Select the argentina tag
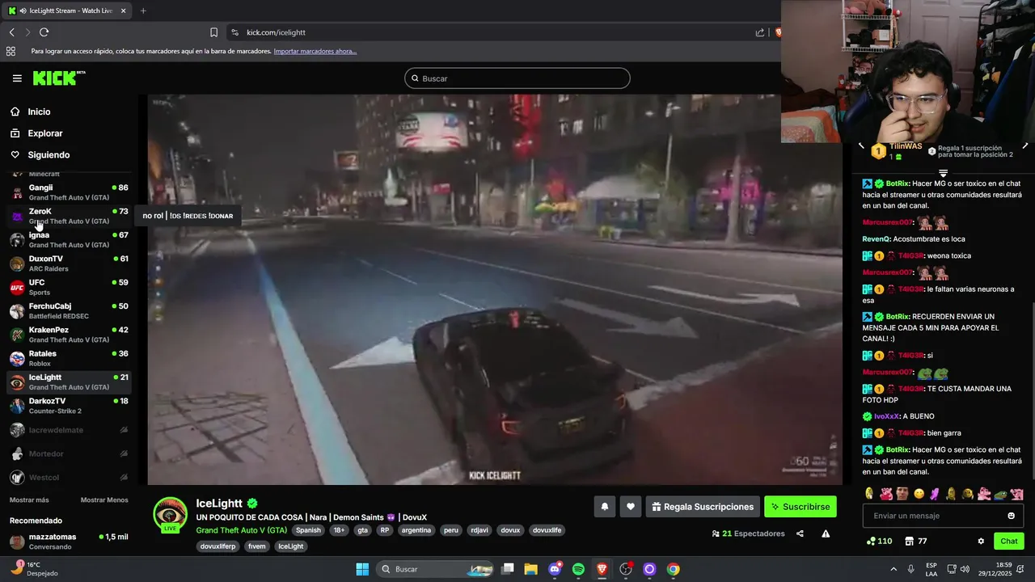This screenshot has height=582, width=1035. pos(416,530)
